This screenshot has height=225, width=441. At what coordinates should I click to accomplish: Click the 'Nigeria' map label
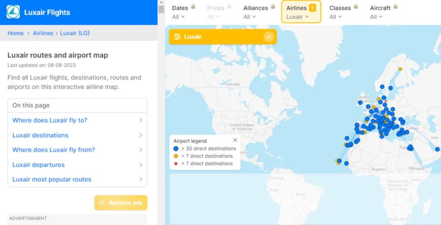click(378, 170)
